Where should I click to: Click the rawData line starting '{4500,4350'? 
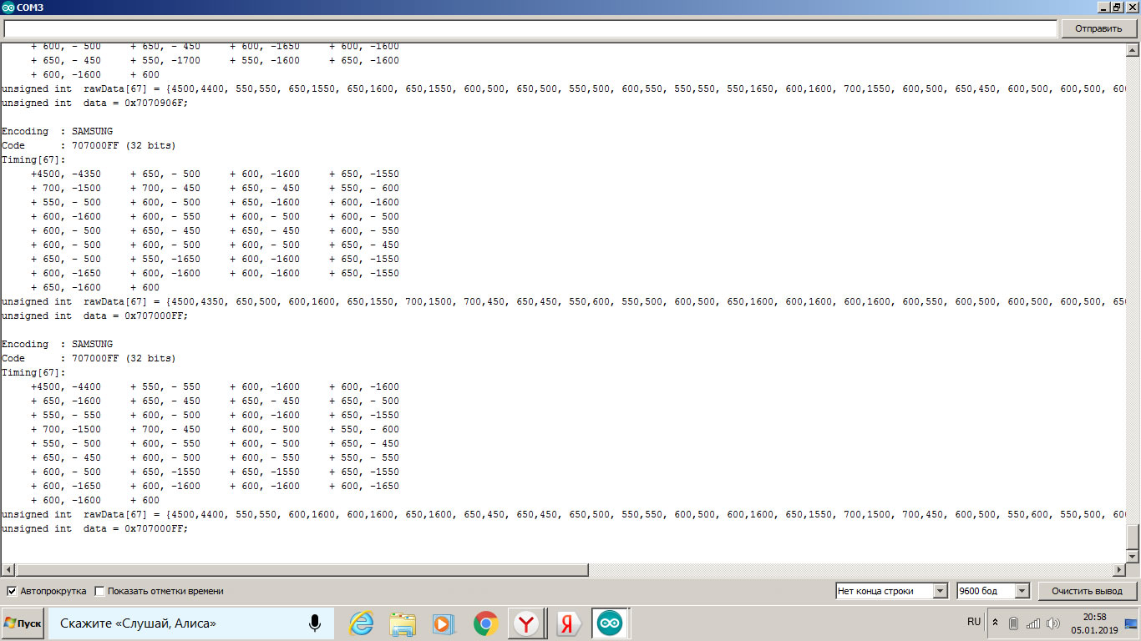564,302
